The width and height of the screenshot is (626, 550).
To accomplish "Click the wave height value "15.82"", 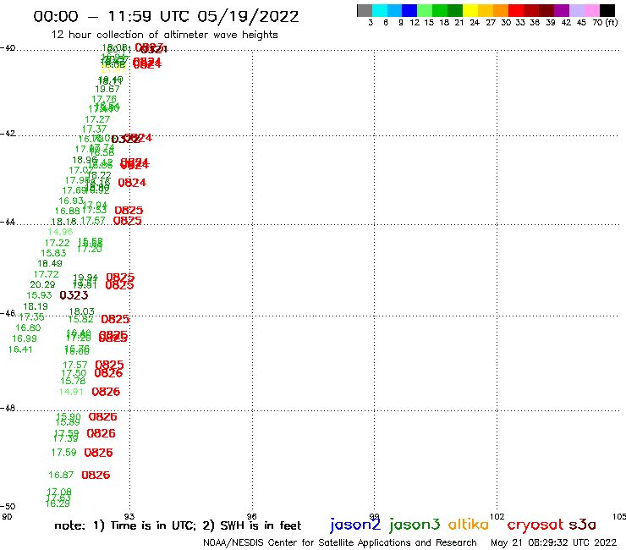I will (x=80, y=319).
